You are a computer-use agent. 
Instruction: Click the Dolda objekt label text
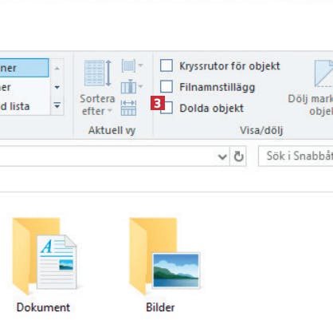[211, 109]
